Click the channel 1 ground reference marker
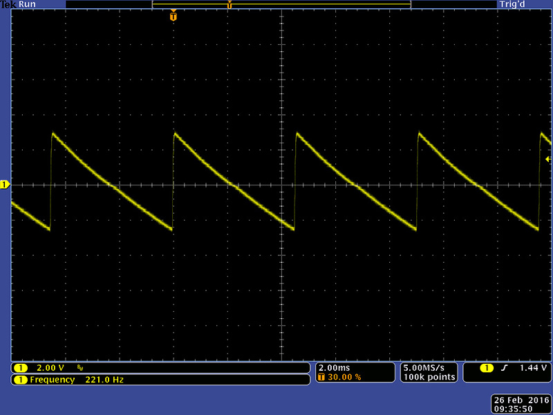553x415 pixels. pos(5,185)
